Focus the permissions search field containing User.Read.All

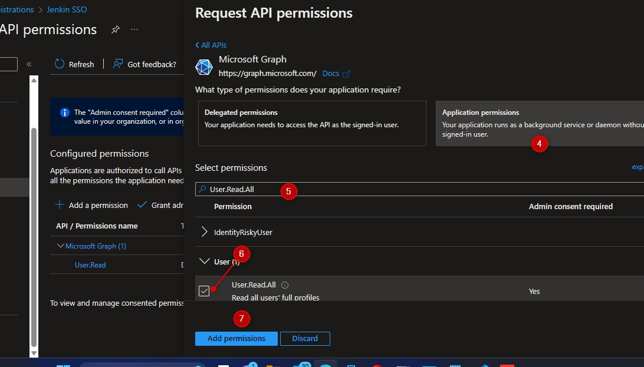(419, 189)
